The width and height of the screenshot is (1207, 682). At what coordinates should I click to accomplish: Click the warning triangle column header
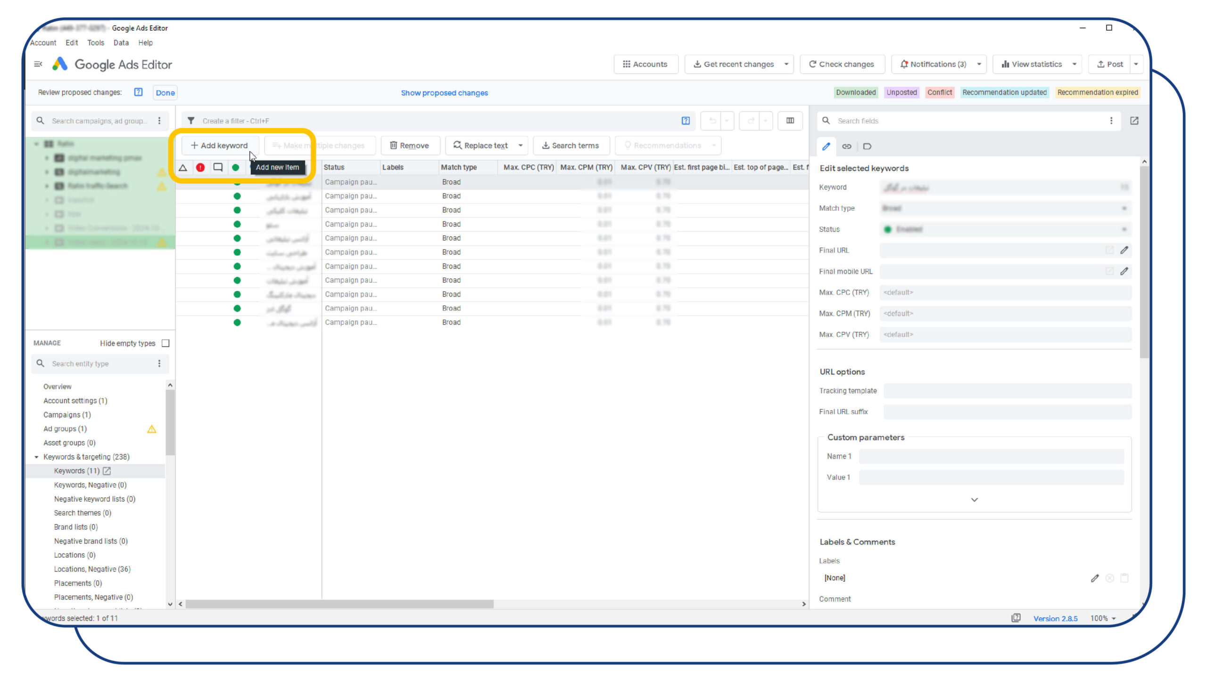click(x=183, y=167)
